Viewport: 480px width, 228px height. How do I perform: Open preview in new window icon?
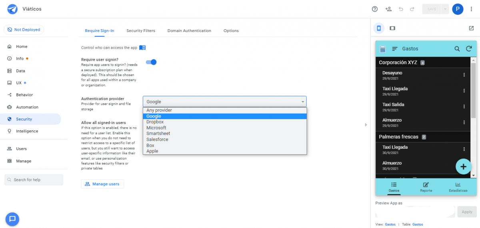[471, 28]
